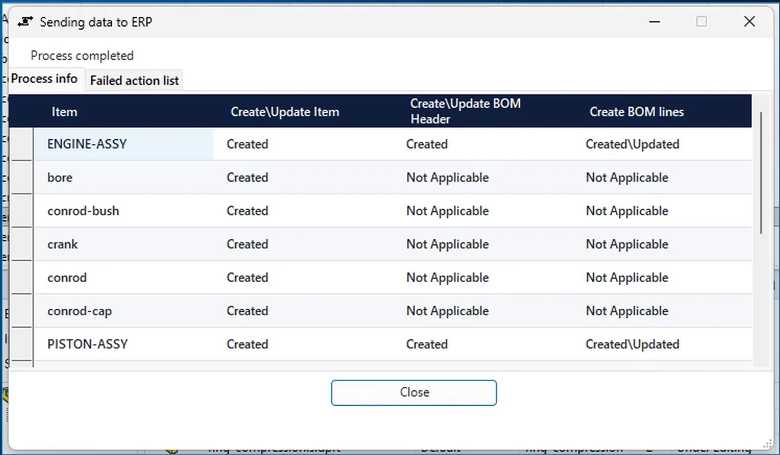The height and width of the screenshot is (455, 780).
Task: Select the crank item cell
Action: tap(123, 244)
